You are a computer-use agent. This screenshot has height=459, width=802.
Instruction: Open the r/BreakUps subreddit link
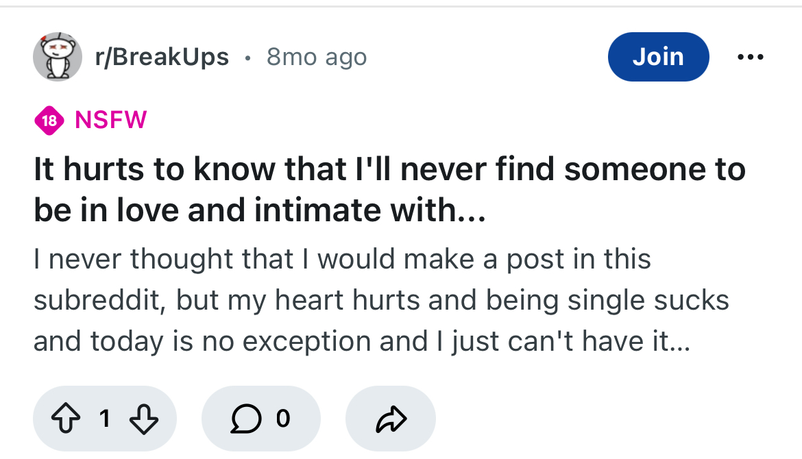(162, 57)
